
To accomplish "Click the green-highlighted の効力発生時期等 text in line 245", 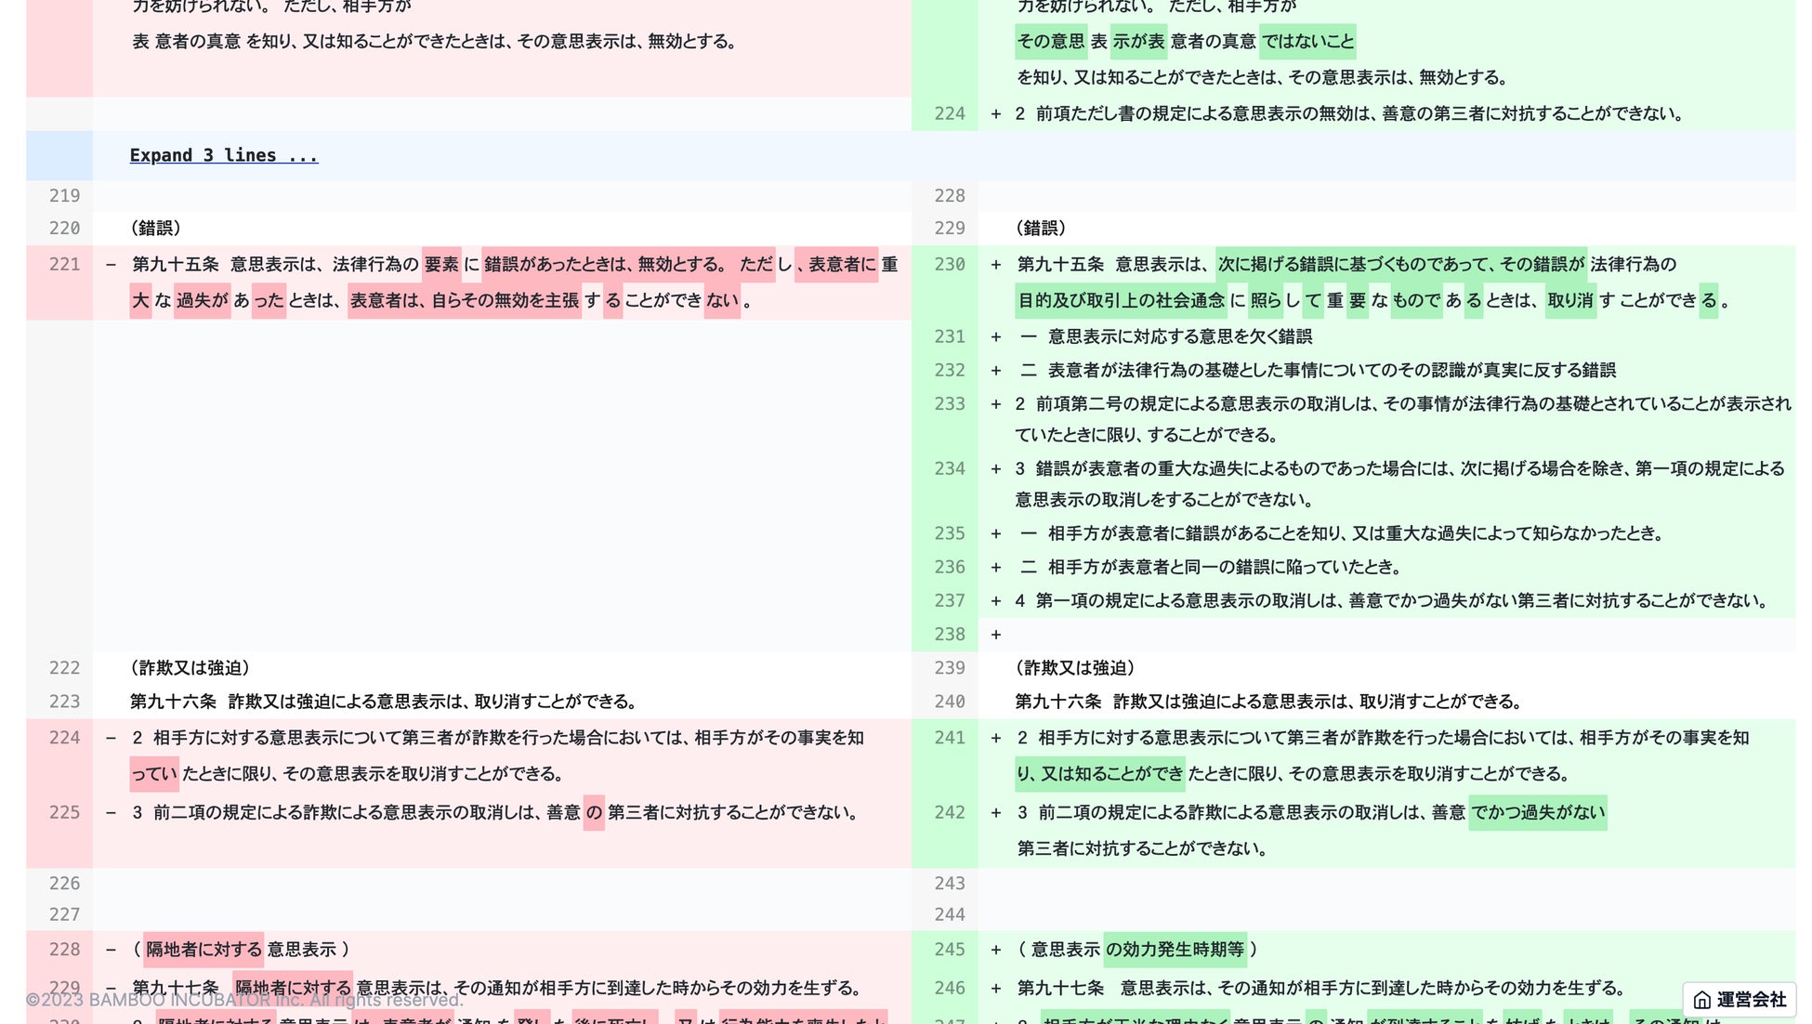I will (1175, 950).
